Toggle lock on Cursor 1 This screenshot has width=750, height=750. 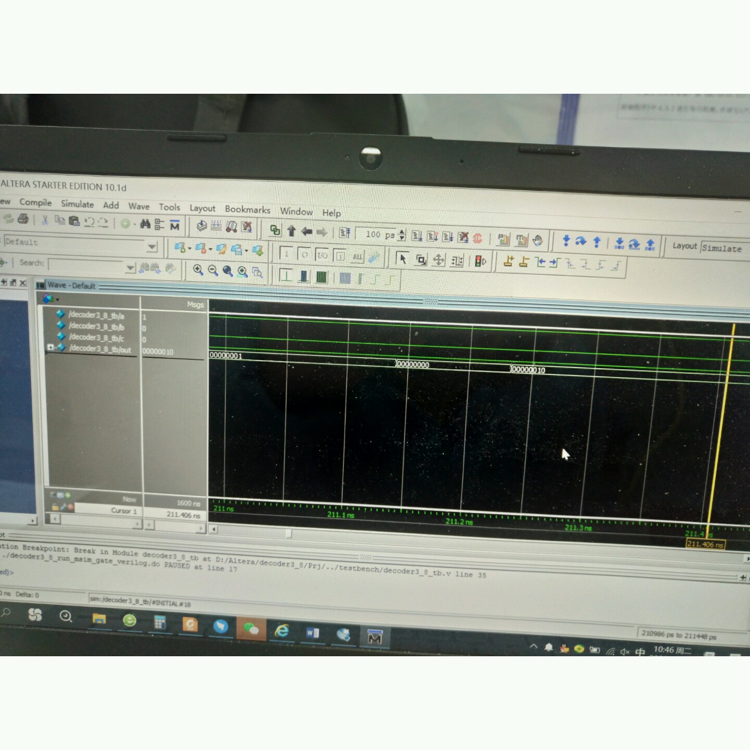click(55, 507)
